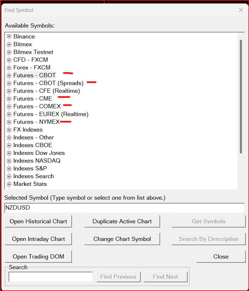
Task: Expand the Bitmex tree node
Action: [9, 44]
